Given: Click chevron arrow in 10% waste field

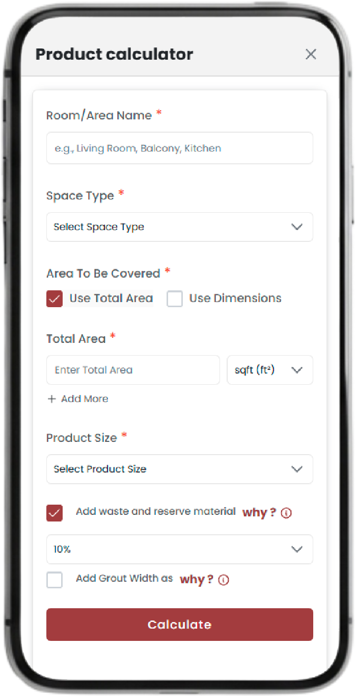Looking at the screenshot, I should [x=297, y=550].
